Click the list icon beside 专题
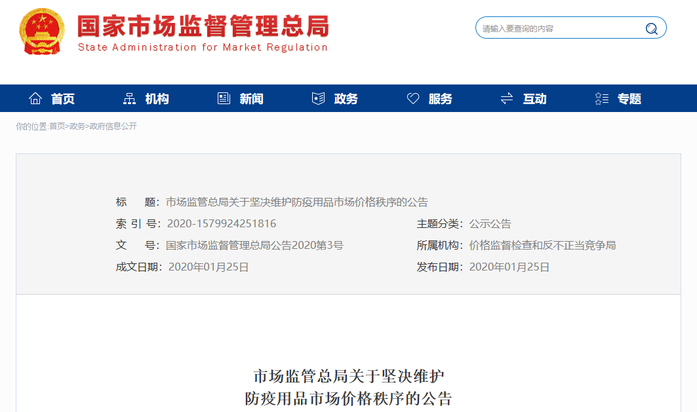Image resolution: width=697 pixels, height=412 pixels. coord(601,99)
